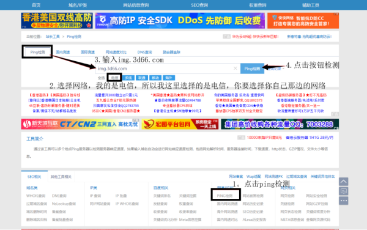Open the SEO历史记录 link
This screenshot has width=367, height=230.
[x=253, y=212]
